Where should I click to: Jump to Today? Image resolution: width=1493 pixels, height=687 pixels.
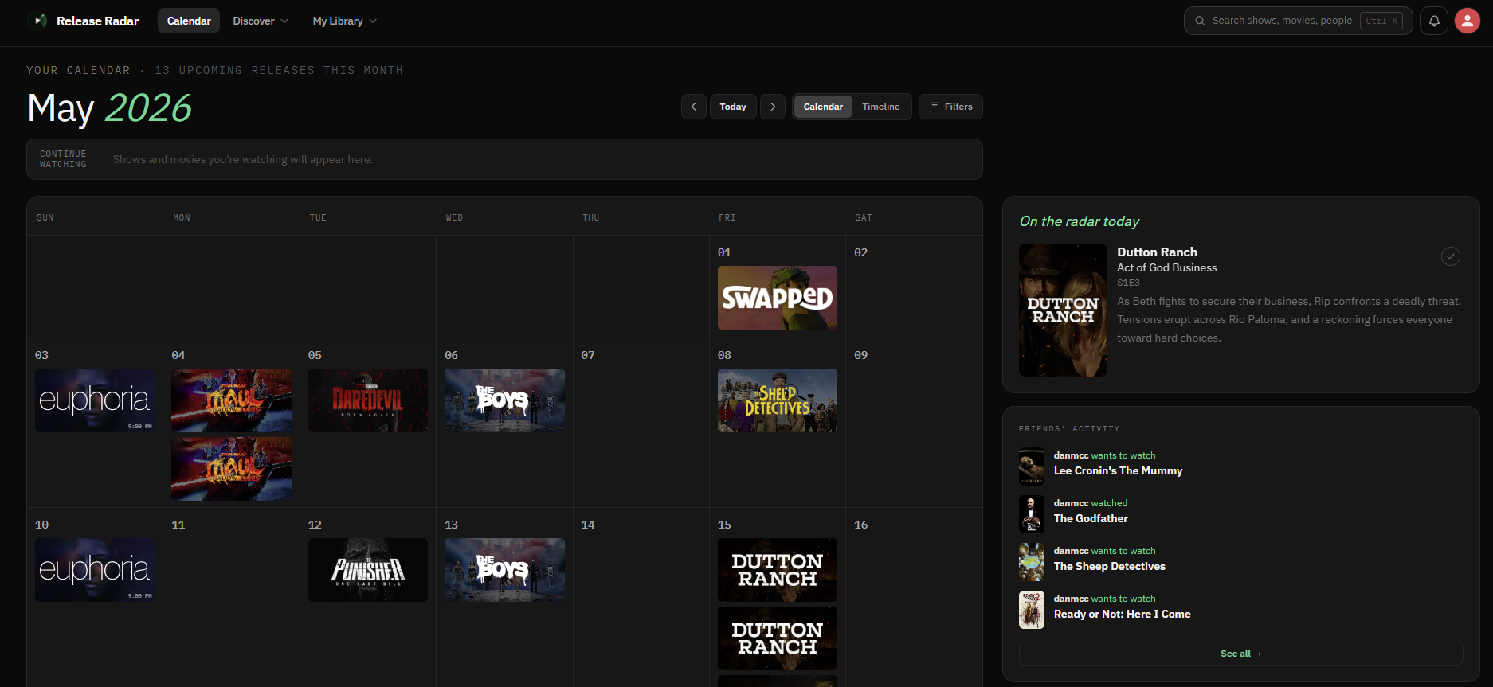(x=733, y=107)
